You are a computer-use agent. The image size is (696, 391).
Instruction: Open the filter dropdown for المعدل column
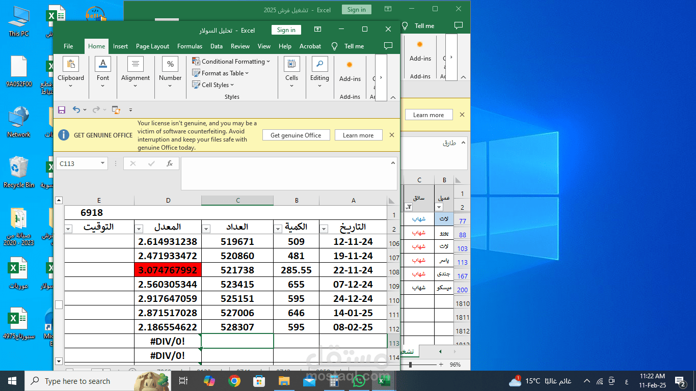[140, 229]
